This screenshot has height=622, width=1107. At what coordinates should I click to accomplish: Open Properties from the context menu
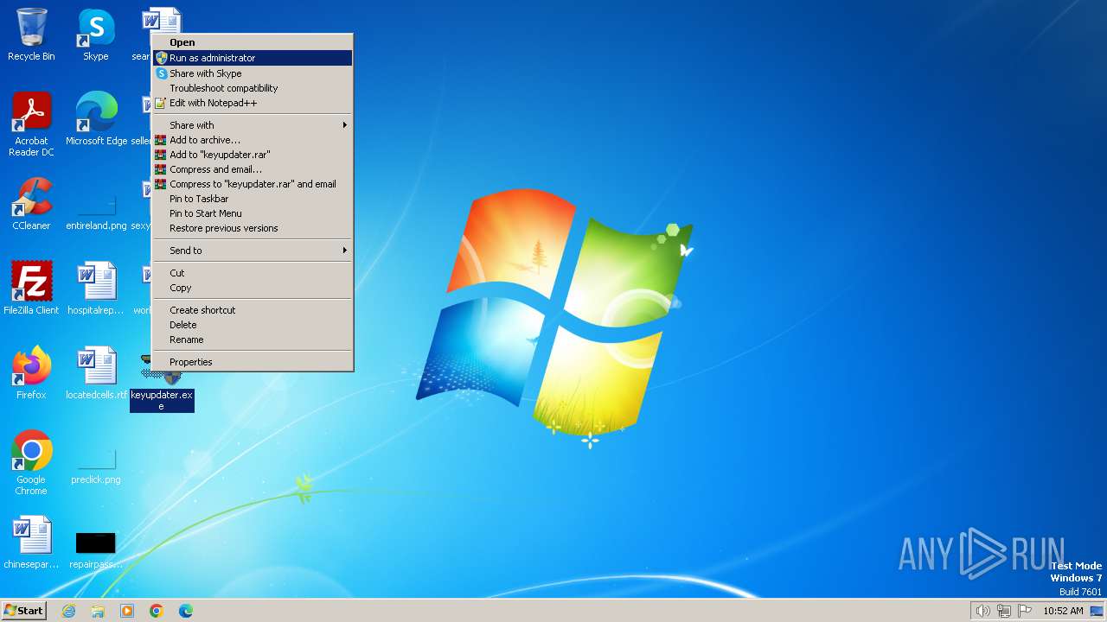[x=253, y=362]
